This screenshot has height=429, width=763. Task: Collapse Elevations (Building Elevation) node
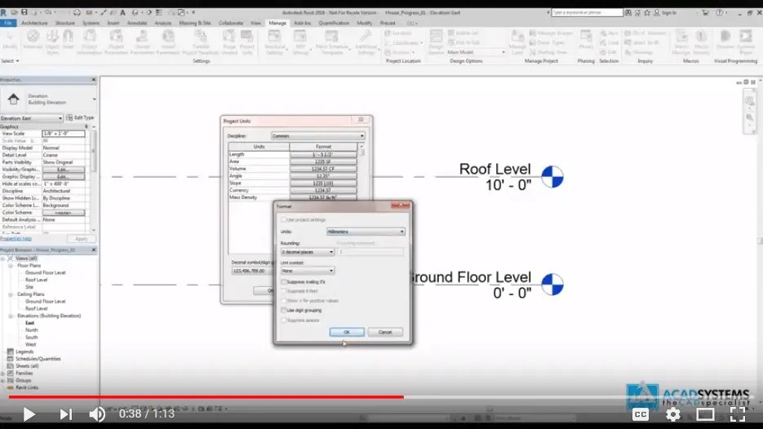(x=11, y=316)
